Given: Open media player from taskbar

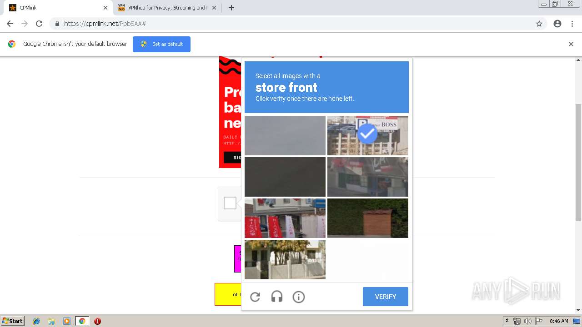Looking at the screenshot, I should (x=67, y=321).
